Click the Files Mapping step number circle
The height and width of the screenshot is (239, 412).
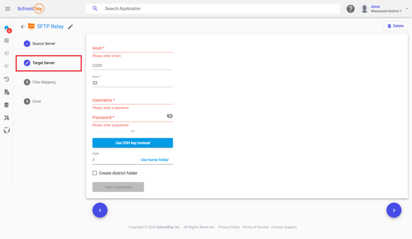pyautogui.click(x=27, y=82)
